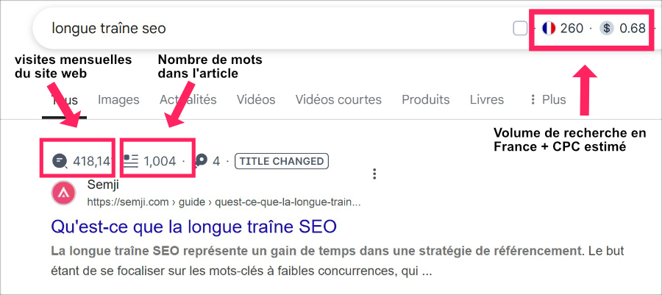Switch to the Images tab
Viewport: 662px width, 295px height.
pyautogui.click(x=118, y=99)
